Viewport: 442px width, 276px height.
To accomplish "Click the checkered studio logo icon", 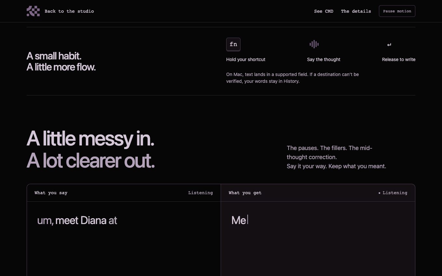I will (x=33, y=11).
